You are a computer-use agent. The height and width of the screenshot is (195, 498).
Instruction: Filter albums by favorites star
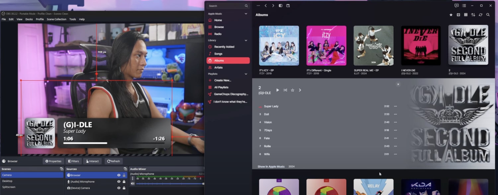(x=451, y=15)
